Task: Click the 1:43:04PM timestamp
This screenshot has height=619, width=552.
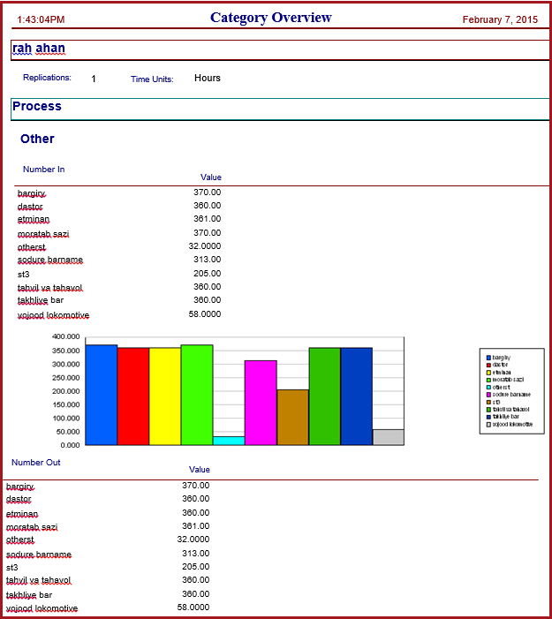Action: coord(41,19)
